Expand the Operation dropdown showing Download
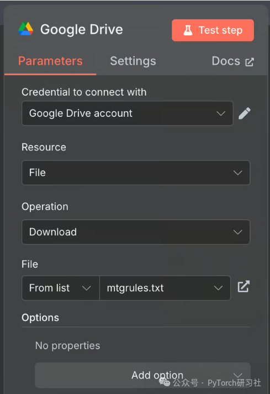The height and width of the screenshot is (394, 270). (x=136, y=232)
